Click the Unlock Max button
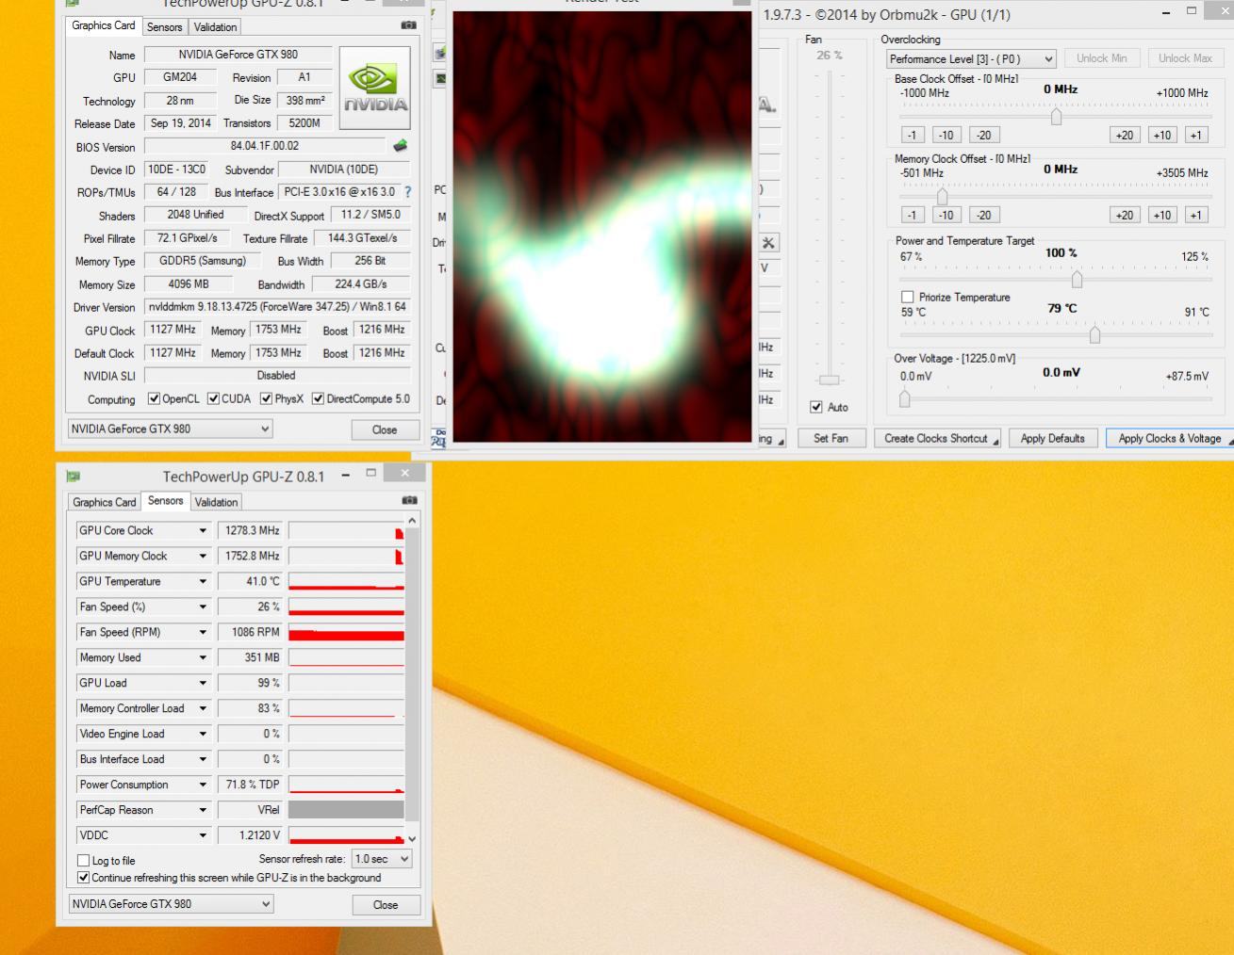1234x955 pixels. pos(1185,58)
